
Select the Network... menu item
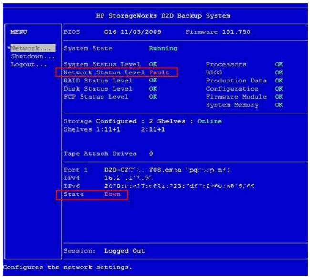click(37, 48)
